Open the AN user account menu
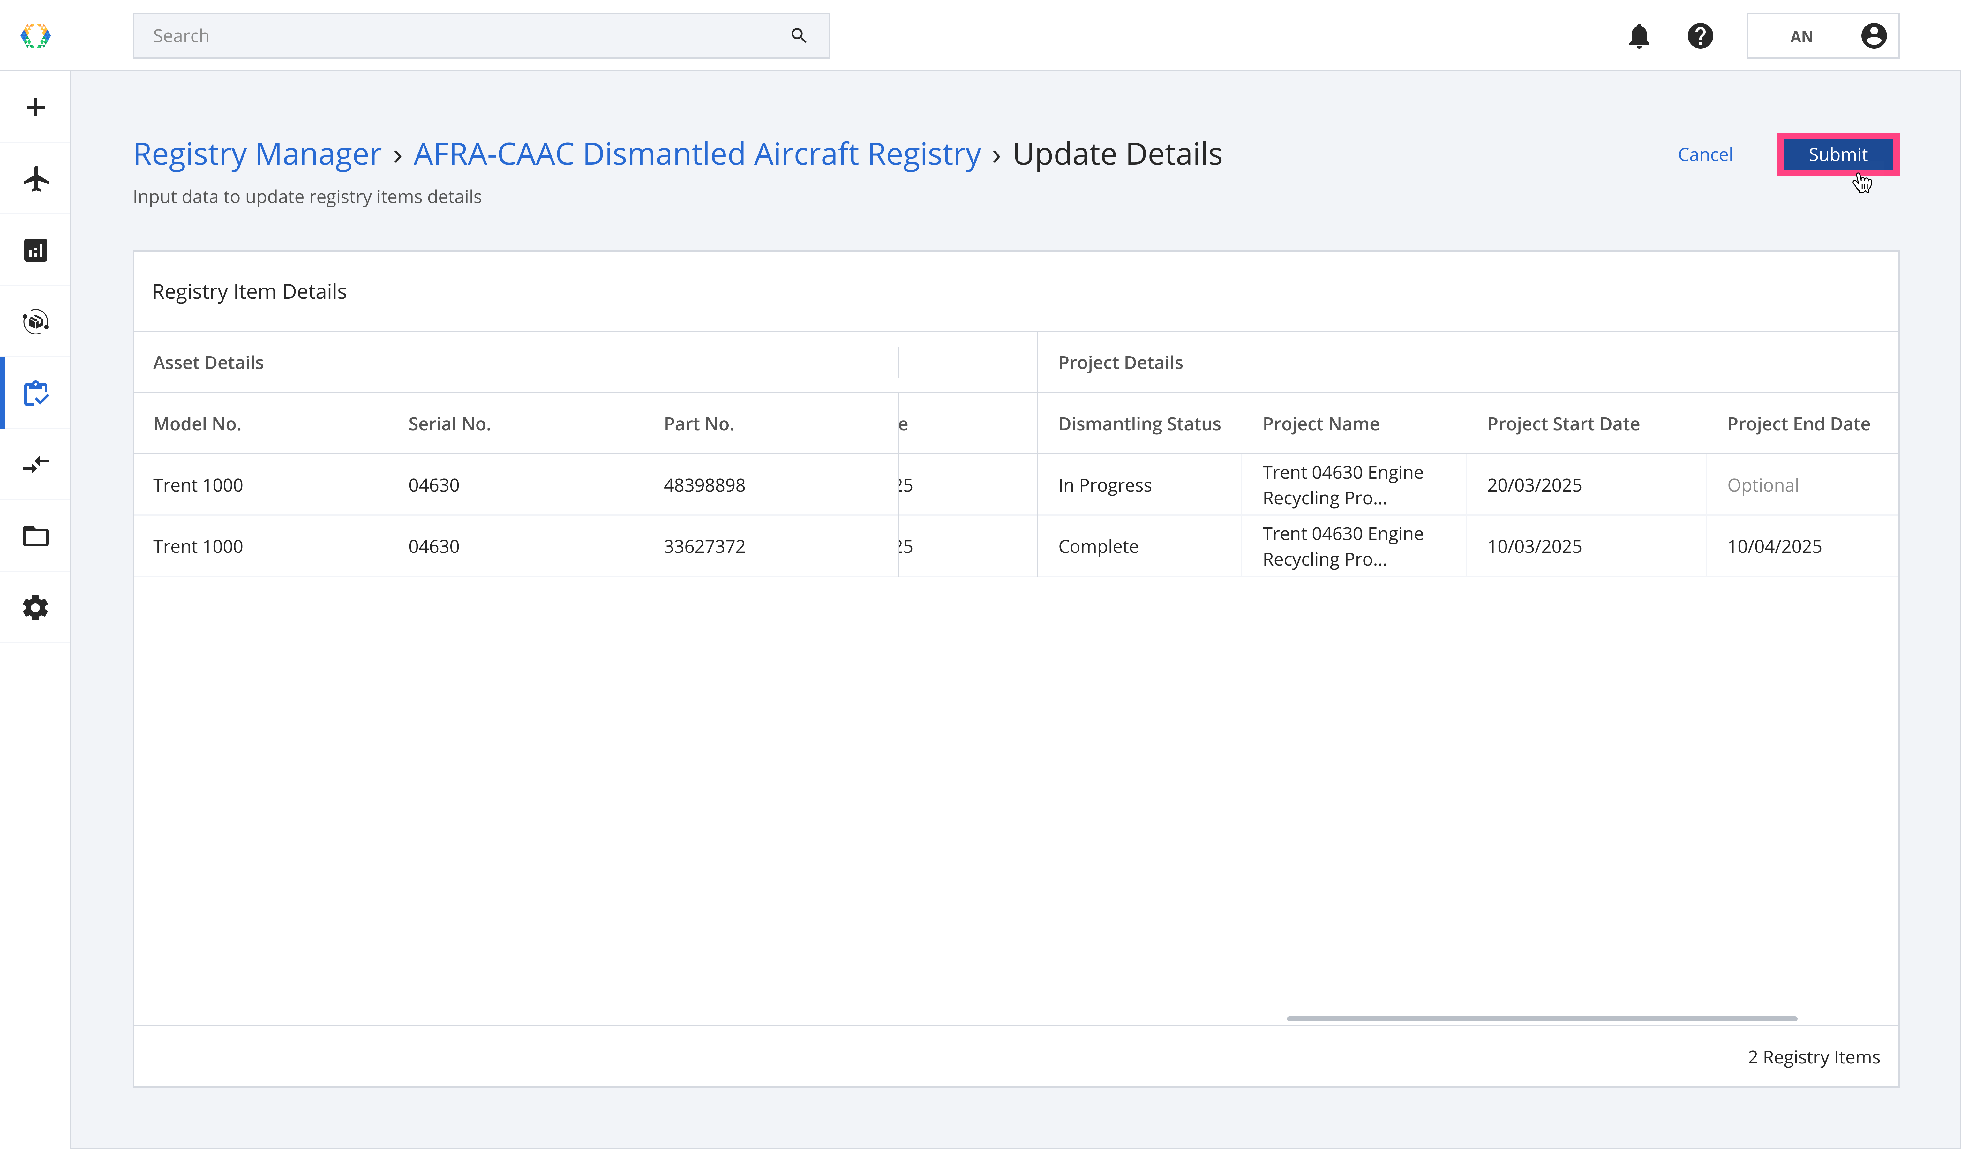The image size is (1961, 1149). coord(1822,36)
